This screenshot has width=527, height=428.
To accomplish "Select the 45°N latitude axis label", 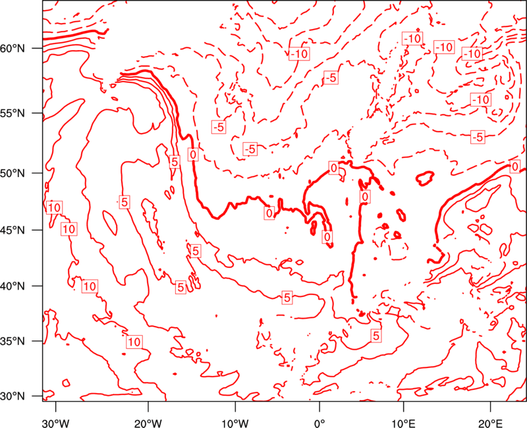I will click(x=13, y=230).
